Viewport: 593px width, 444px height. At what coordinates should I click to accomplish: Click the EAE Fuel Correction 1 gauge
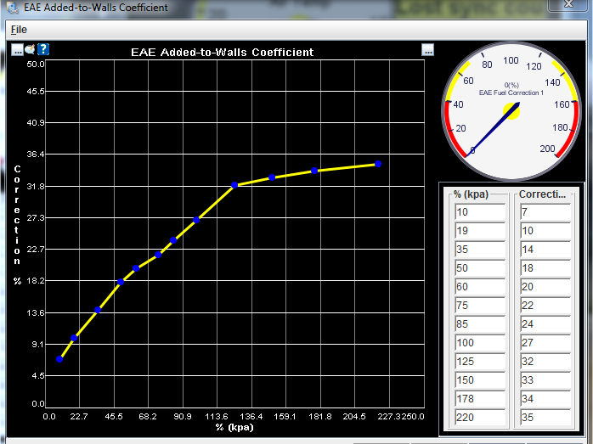click(511, 111)
